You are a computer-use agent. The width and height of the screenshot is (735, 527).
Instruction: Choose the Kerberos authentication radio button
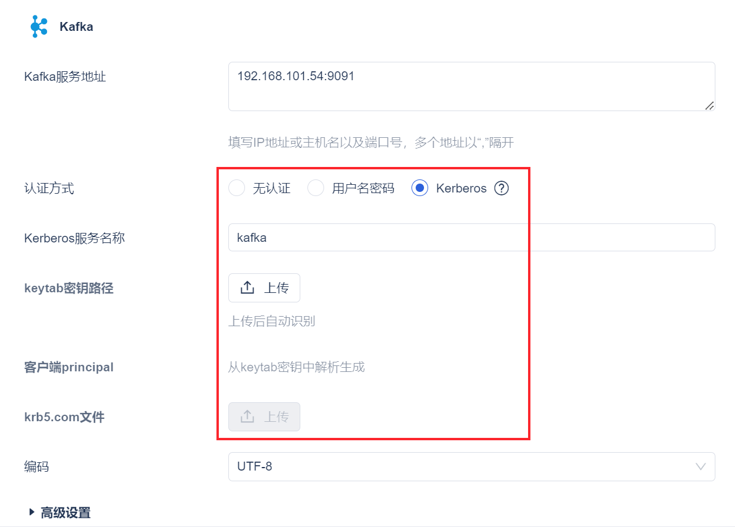[420, 188]
